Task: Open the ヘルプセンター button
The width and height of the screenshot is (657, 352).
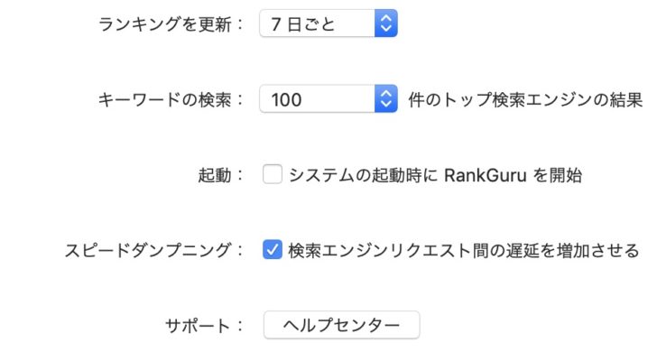Action: click(x=341, y=325)
